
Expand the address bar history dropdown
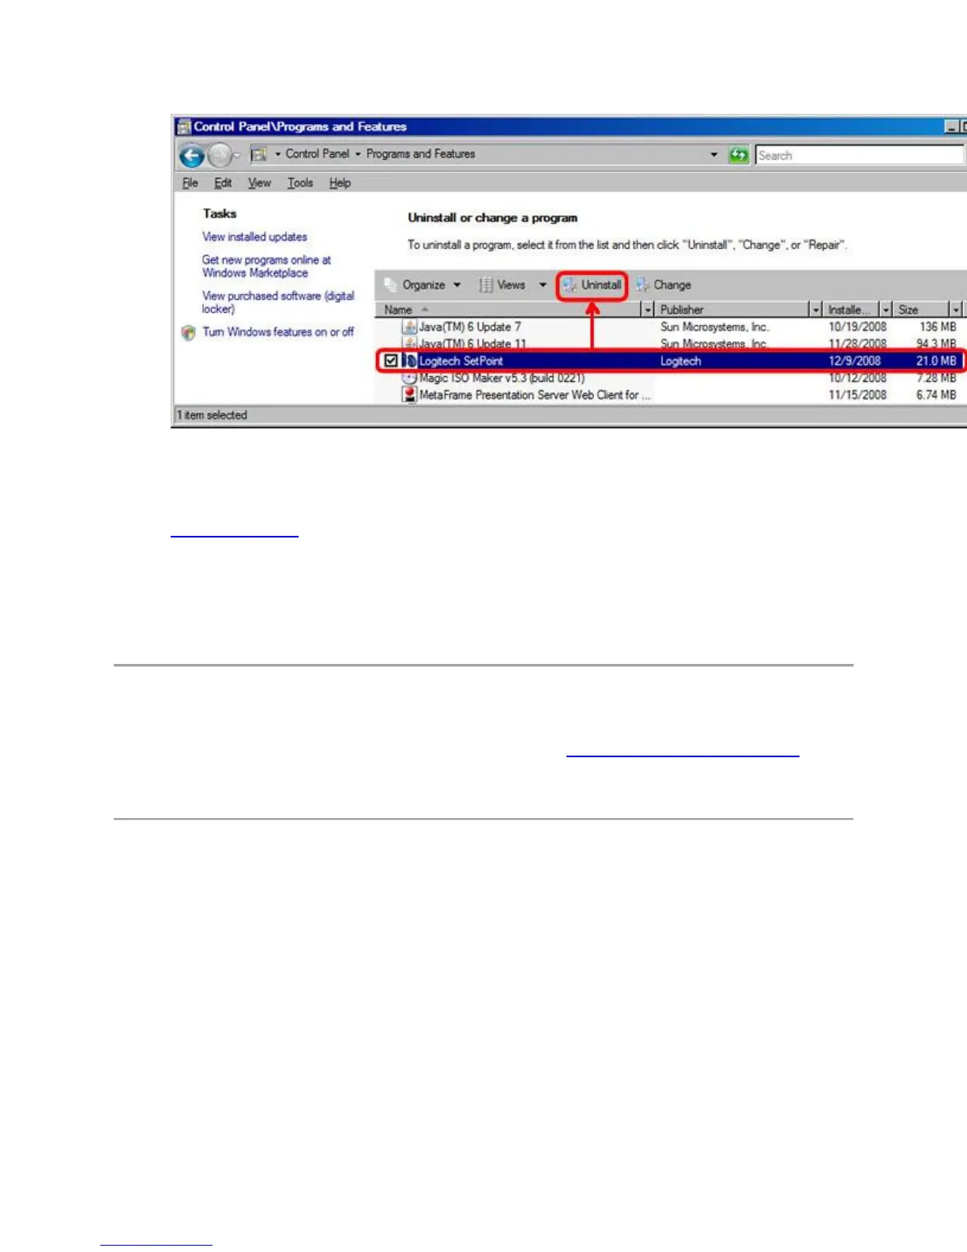(x=714, y=154)
